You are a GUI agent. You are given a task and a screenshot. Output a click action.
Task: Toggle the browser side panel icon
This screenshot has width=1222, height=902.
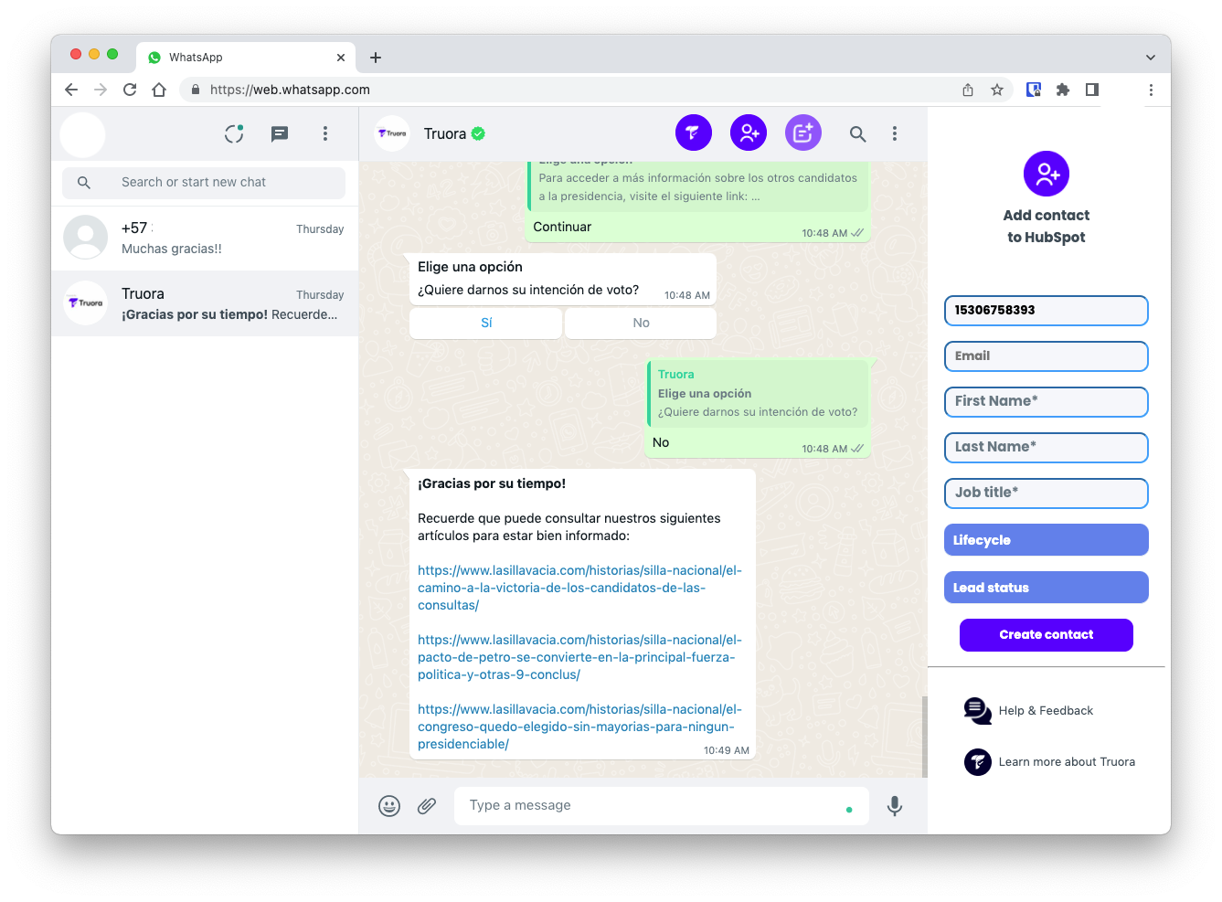[1091, 90]
